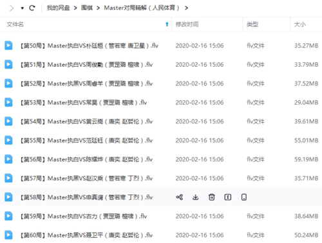Go forward with the navigation arrow
This screenshot has width=322, height=243.
coord(12,8)
